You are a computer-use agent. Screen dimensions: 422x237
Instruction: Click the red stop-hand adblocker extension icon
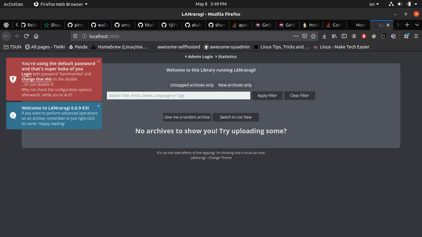coord(364,36)
